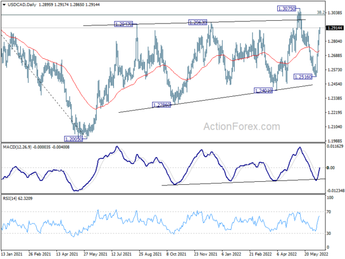Image resolution: width=345 pixels, height=259 pixels.
Task: Select the 1.30750 high price label
Action: click(286, 9)
